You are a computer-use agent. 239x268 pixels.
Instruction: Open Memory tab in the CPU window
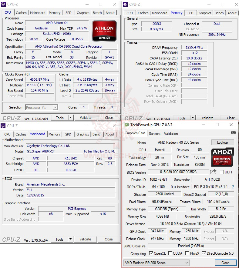(x=55, y=13)
